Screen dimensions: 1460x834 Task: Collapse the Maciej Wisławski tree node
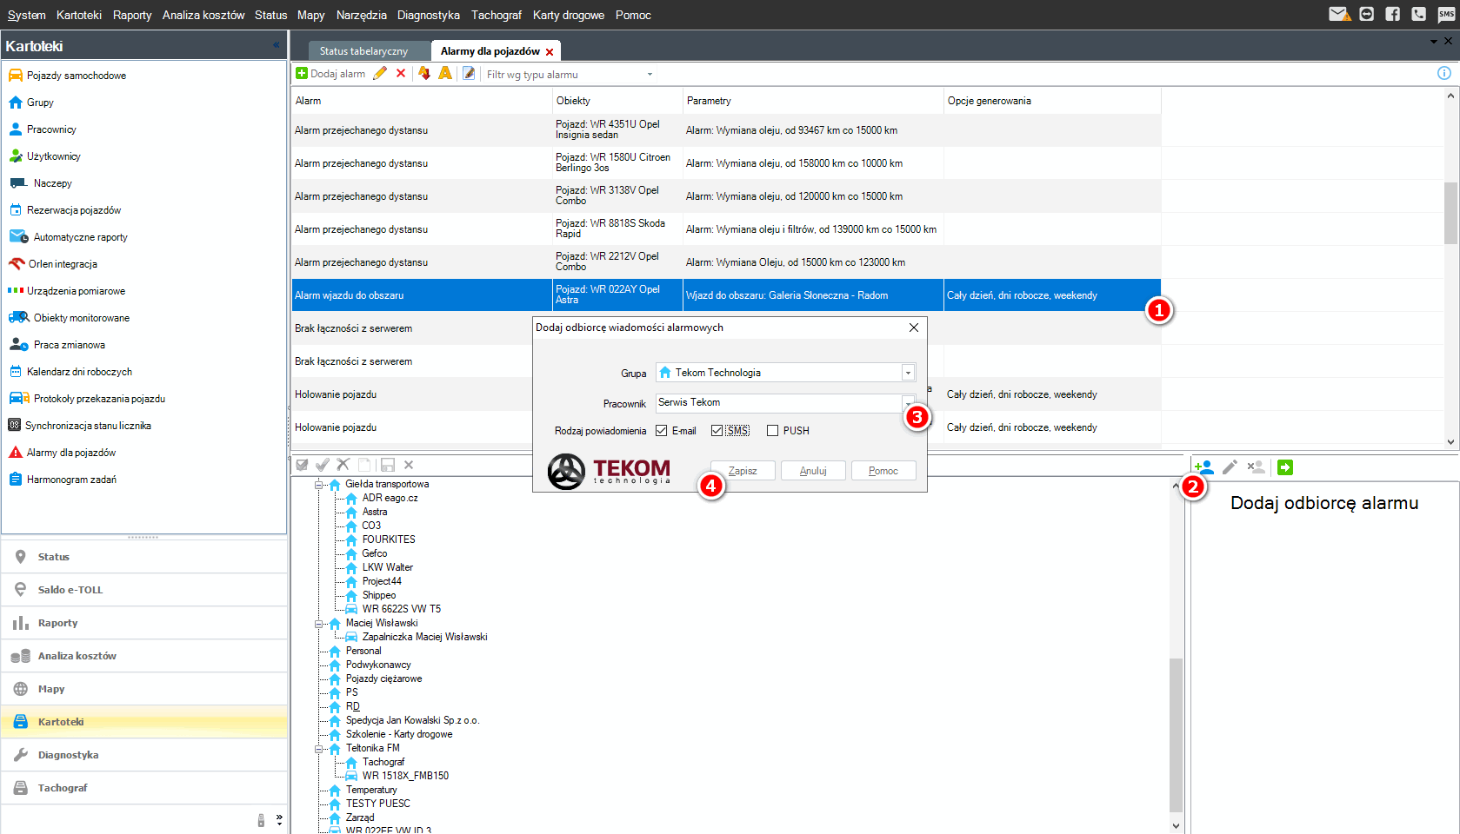coord(319,624)
